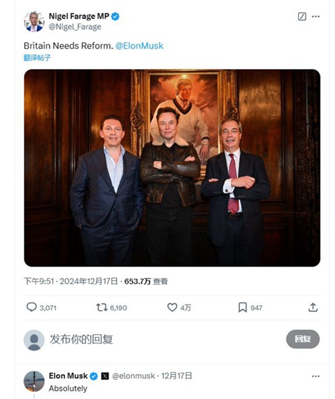Click the 653.7万 view count
Screen dimensions: 335x399
click(137, 281)
